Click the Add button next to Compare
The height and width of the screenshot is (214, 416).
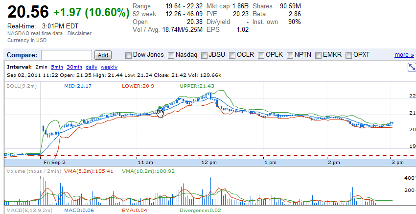[x=103, y=55]
